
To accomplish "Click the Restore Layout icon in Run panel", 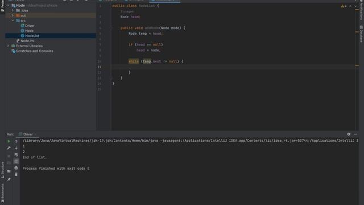I will pos(9,171).
